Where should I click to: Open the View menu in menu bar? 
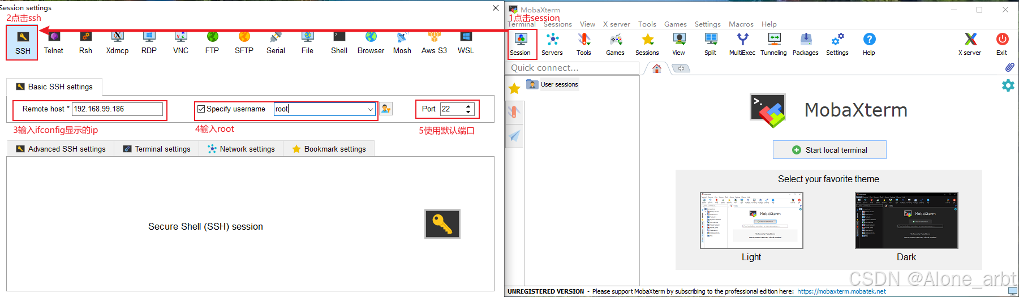pos(587,24)
